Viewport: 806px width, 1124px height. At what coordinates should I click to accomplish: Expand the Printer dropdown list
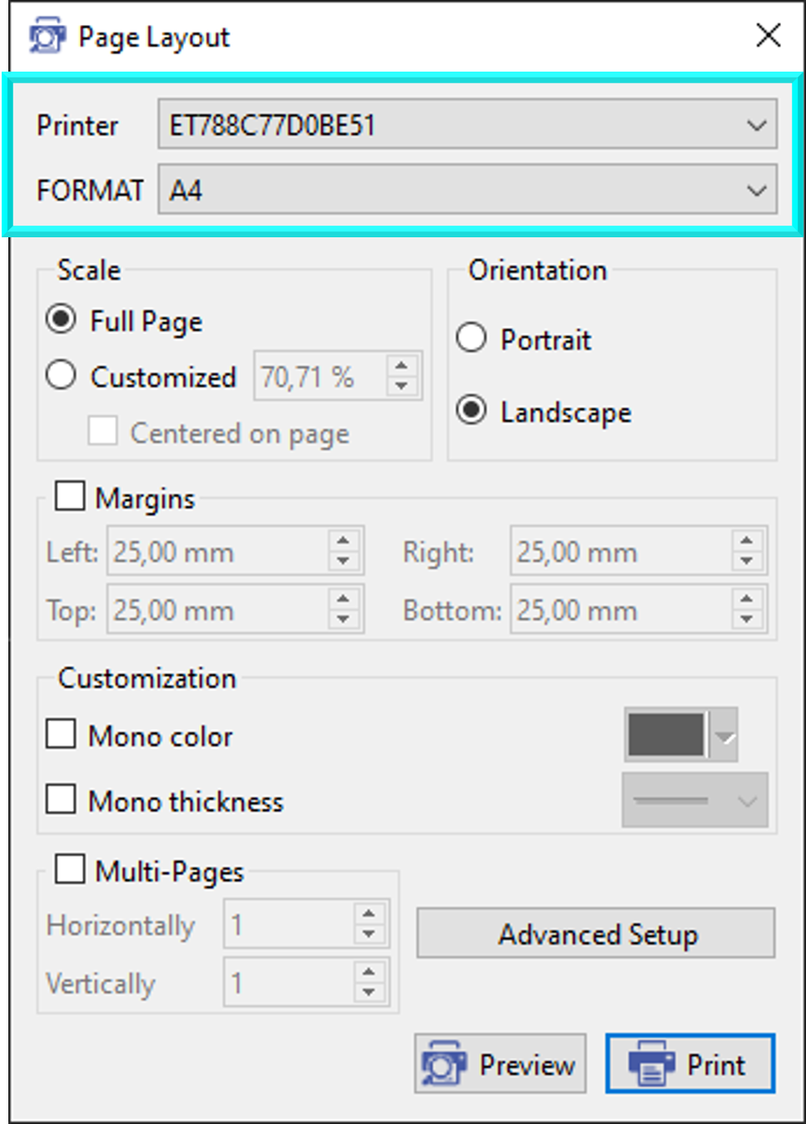point(756,125)
